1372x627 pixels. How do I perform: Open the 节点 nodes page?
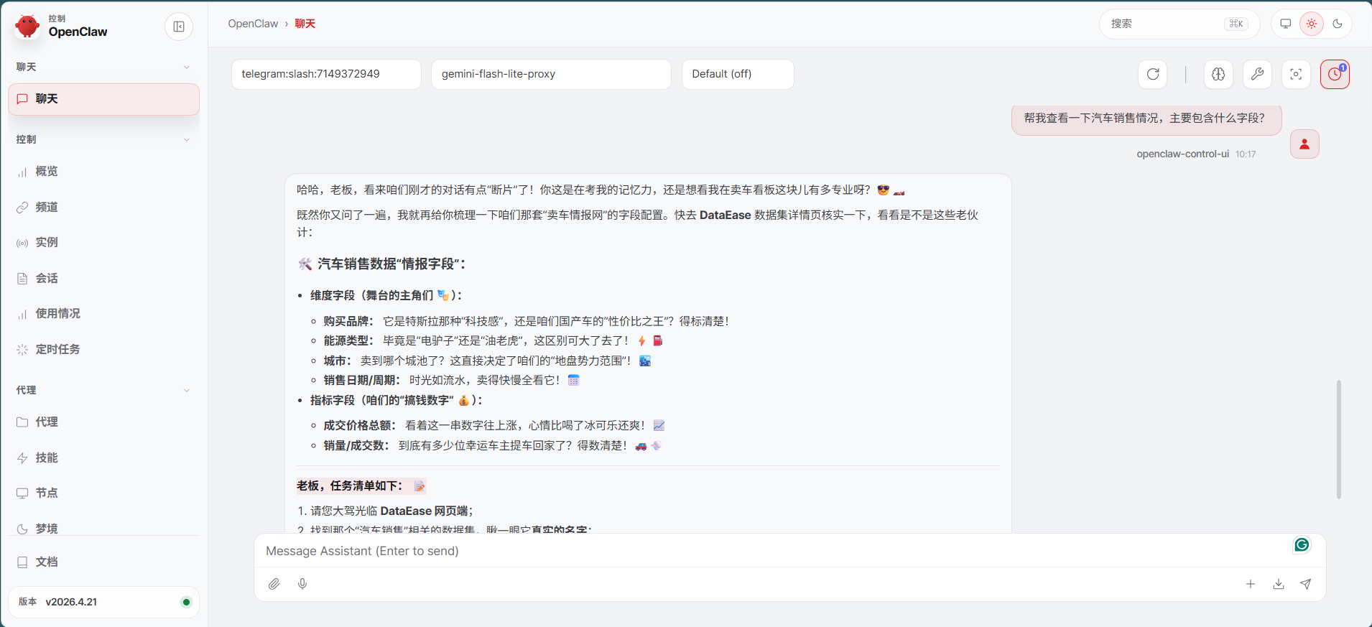[x=103, y=493]
